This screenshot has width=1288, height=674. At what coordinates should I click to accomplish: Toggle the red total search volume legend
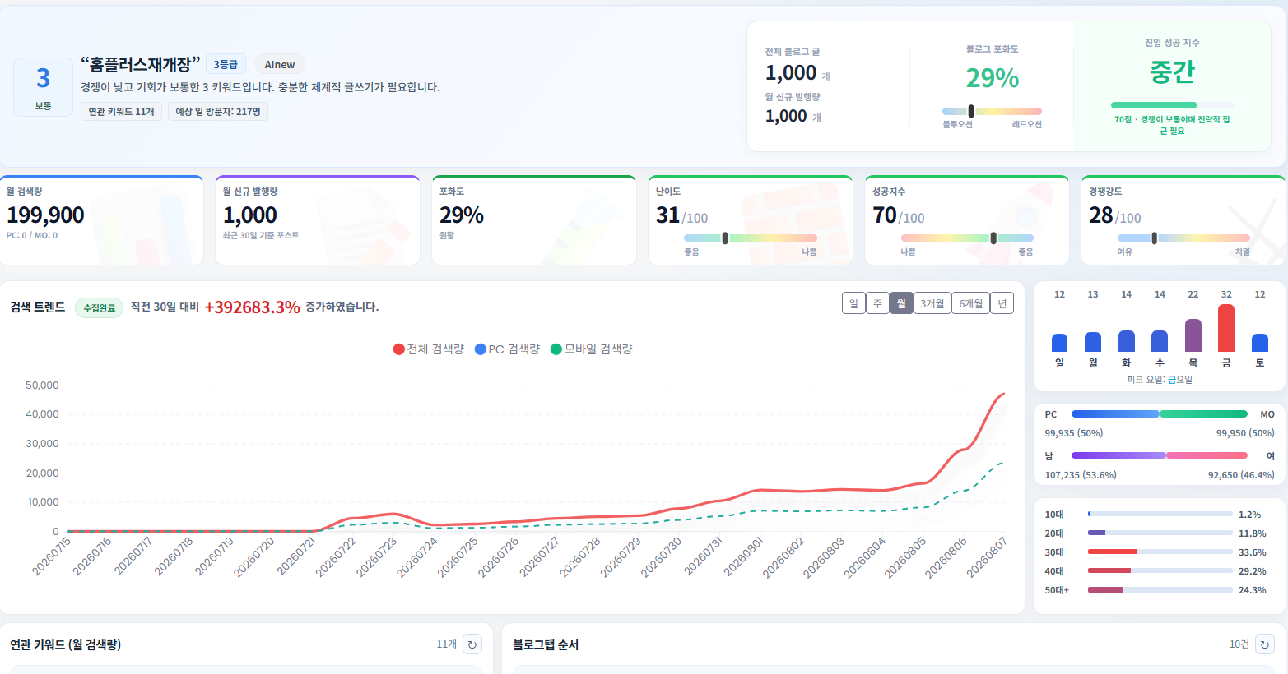pos(429,349)
